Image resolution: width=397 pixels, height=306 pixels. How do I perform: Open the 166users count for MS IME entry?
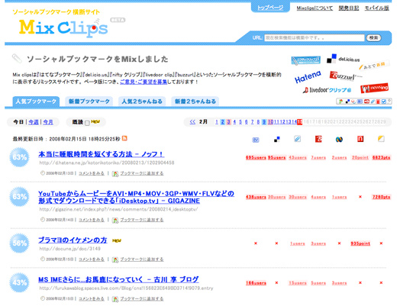tap(256, 283)
